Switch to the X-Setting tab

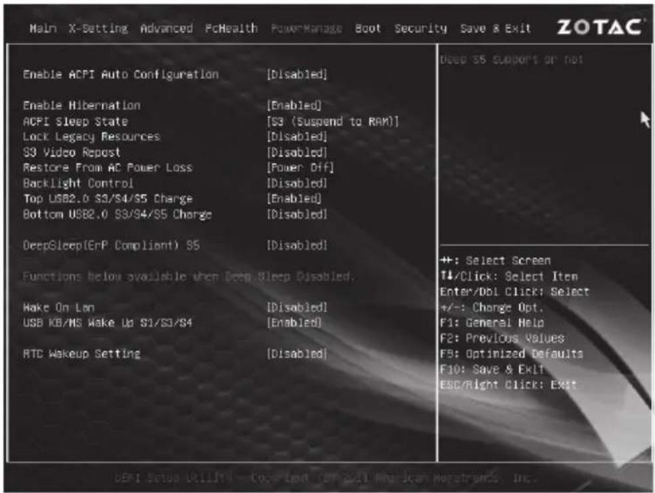point(99,29)
